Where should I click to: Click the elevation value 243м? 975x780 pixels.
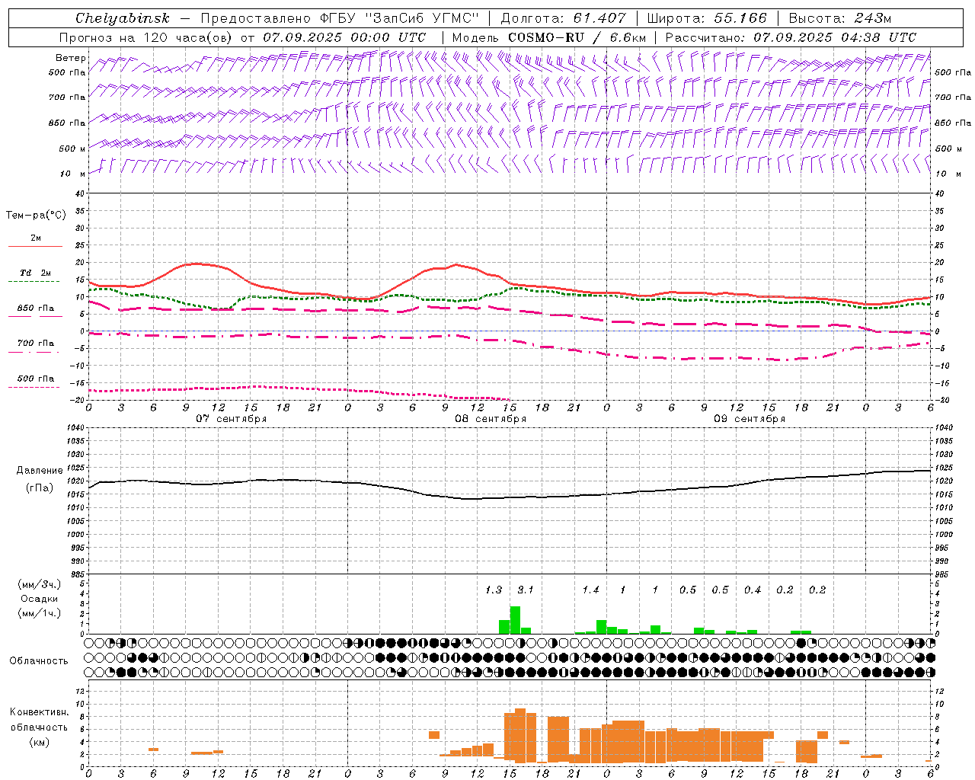click(x=872, y=18)
